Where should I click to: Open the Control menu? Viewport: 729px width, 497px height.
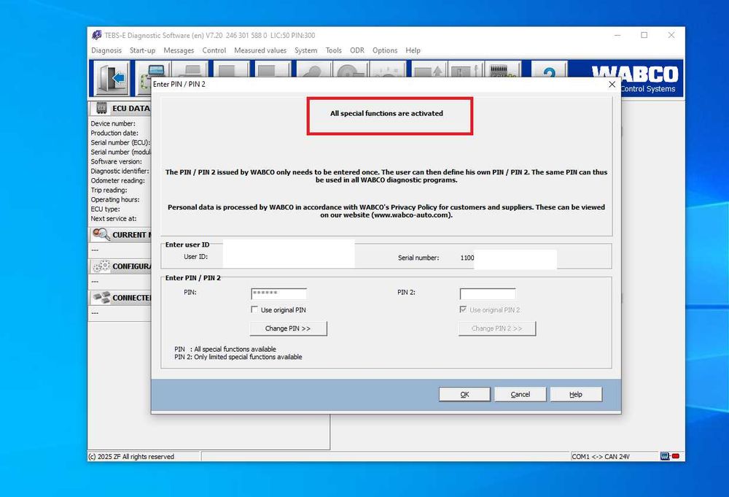(214, 50)
